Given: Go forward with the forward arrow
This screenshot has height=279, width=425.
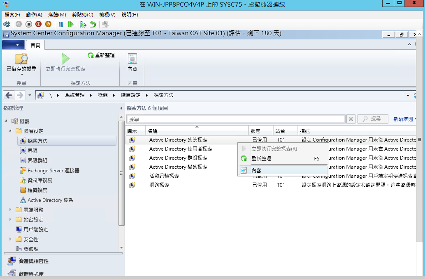Looking at the screenshot, I should (x=20, y=95).
